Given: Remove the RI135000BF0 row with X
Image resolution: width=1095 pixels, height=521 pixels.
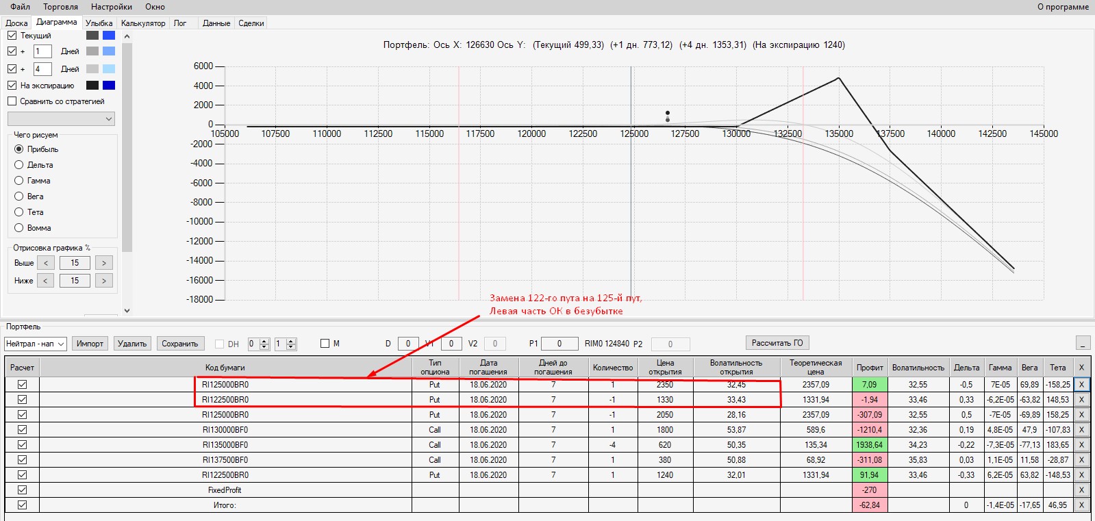Looking at the screenshot, I should (x=1082, y=445).
